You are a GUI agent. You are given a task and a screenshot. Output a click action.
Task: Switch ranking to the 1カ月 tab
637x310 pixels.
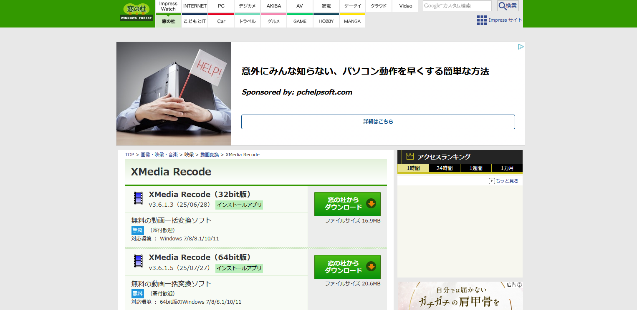point(507,168)
